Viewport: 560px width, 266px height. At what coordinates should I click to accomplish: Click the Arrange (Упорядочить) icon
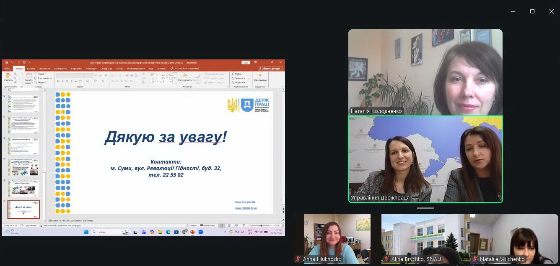click(185, 76)
